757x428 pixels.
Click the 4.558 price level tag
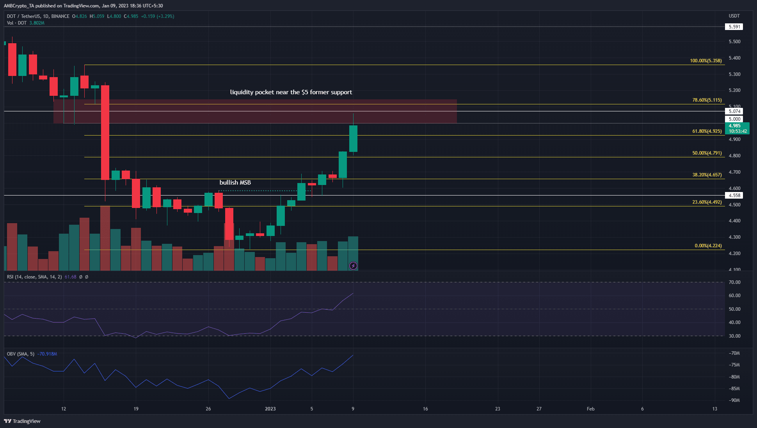pos(734,196)
